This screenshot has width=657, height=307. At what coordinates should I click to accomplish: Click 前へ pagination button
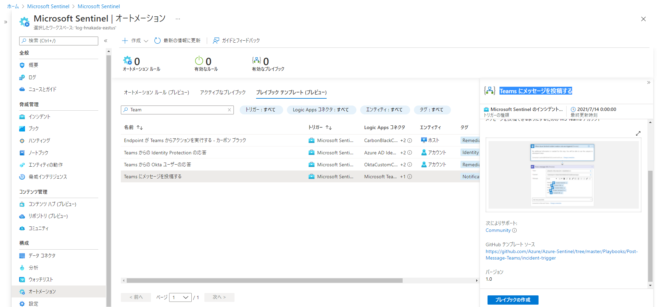[x=136, y=297]
